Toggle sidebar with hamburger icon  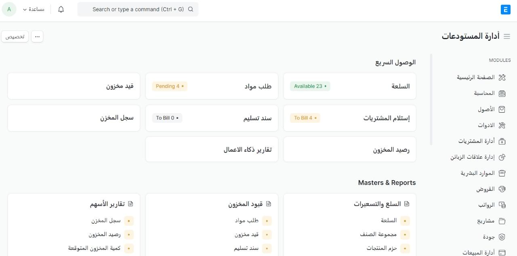[506, 36]
